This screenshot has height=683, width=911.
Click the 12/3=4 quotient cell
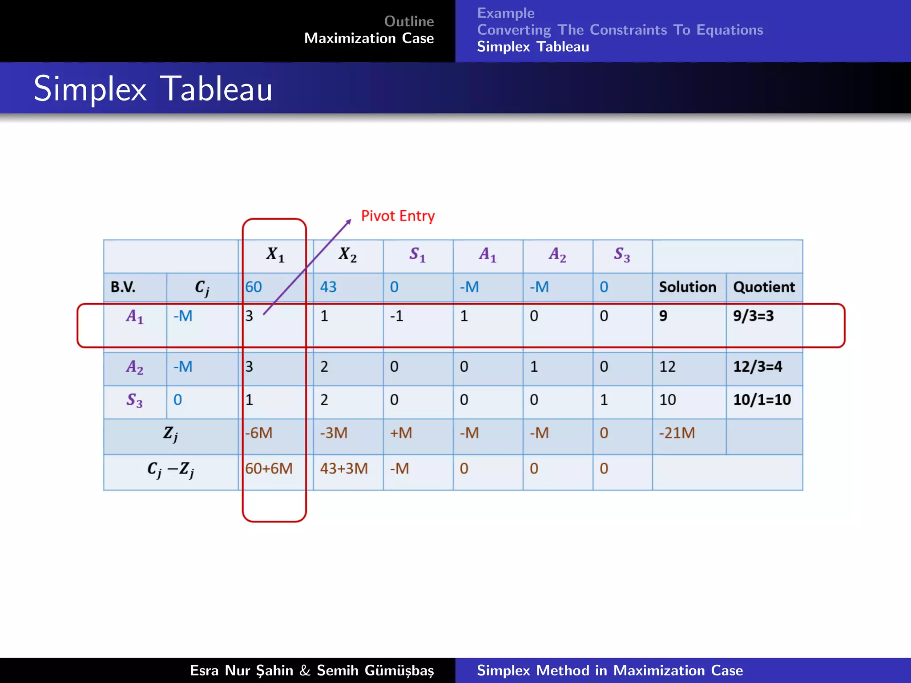tap(757, 366)
